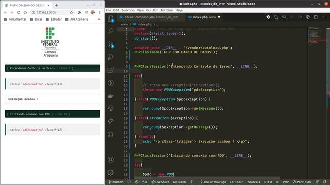
Task: Click 'You, an hour ago' blame in status bar
Action: [213, 182]
